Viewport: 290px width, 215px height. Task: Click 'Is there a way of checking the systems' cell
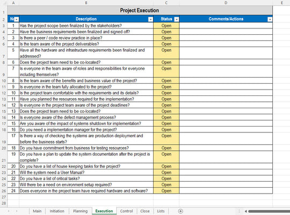pyautogui.click(x=86, y=138)
